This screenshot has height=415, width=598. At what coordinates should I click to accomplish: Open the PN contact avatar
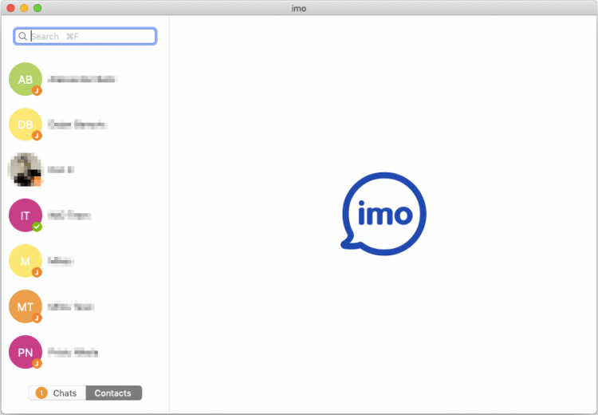(x=26, y=352)
